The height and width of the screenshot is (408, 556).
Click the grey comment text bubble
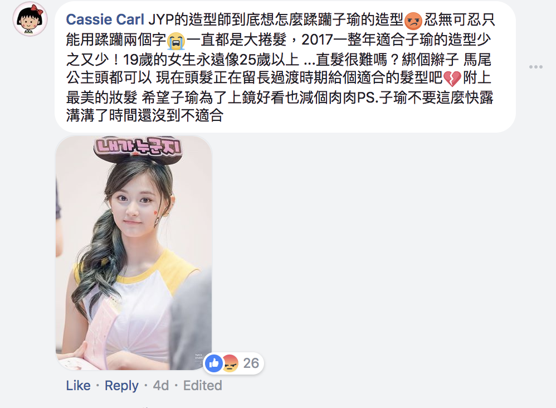coord(285,67)
